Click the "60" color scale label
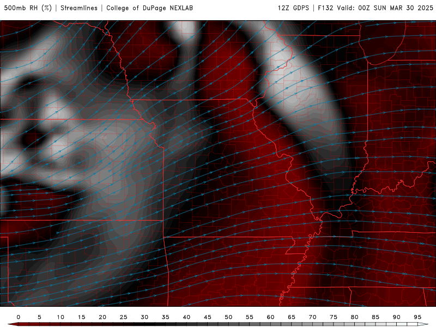436x327 pixels. (270, 317)
